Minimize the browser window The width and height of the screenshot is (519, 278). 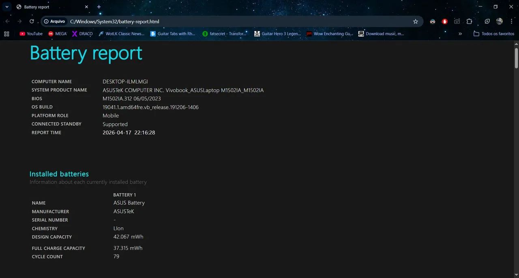click(480, 7)
